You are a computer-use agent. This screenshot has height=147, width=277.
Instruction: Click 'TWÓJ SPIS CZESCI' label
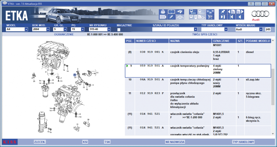[x=205, y=35]
